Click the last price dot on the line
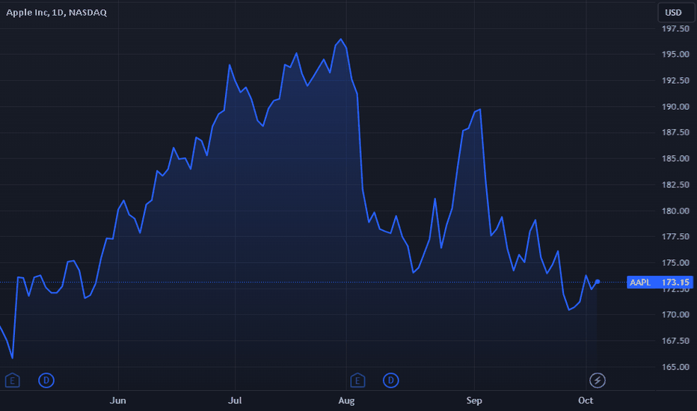The width and height of the screenshot is (697, 411). [598, 282]
